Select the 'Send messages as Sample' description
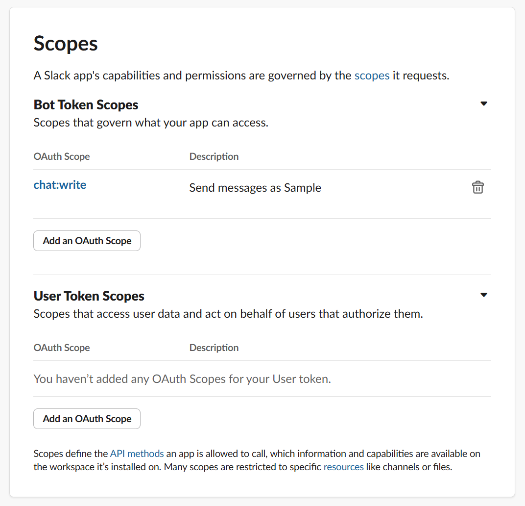Viewport: 525px width, 506px height. tap(255, 188)
